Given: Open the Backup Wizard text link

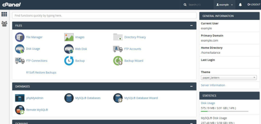Looking at the screenshot, I should click(x=134, y=61).
